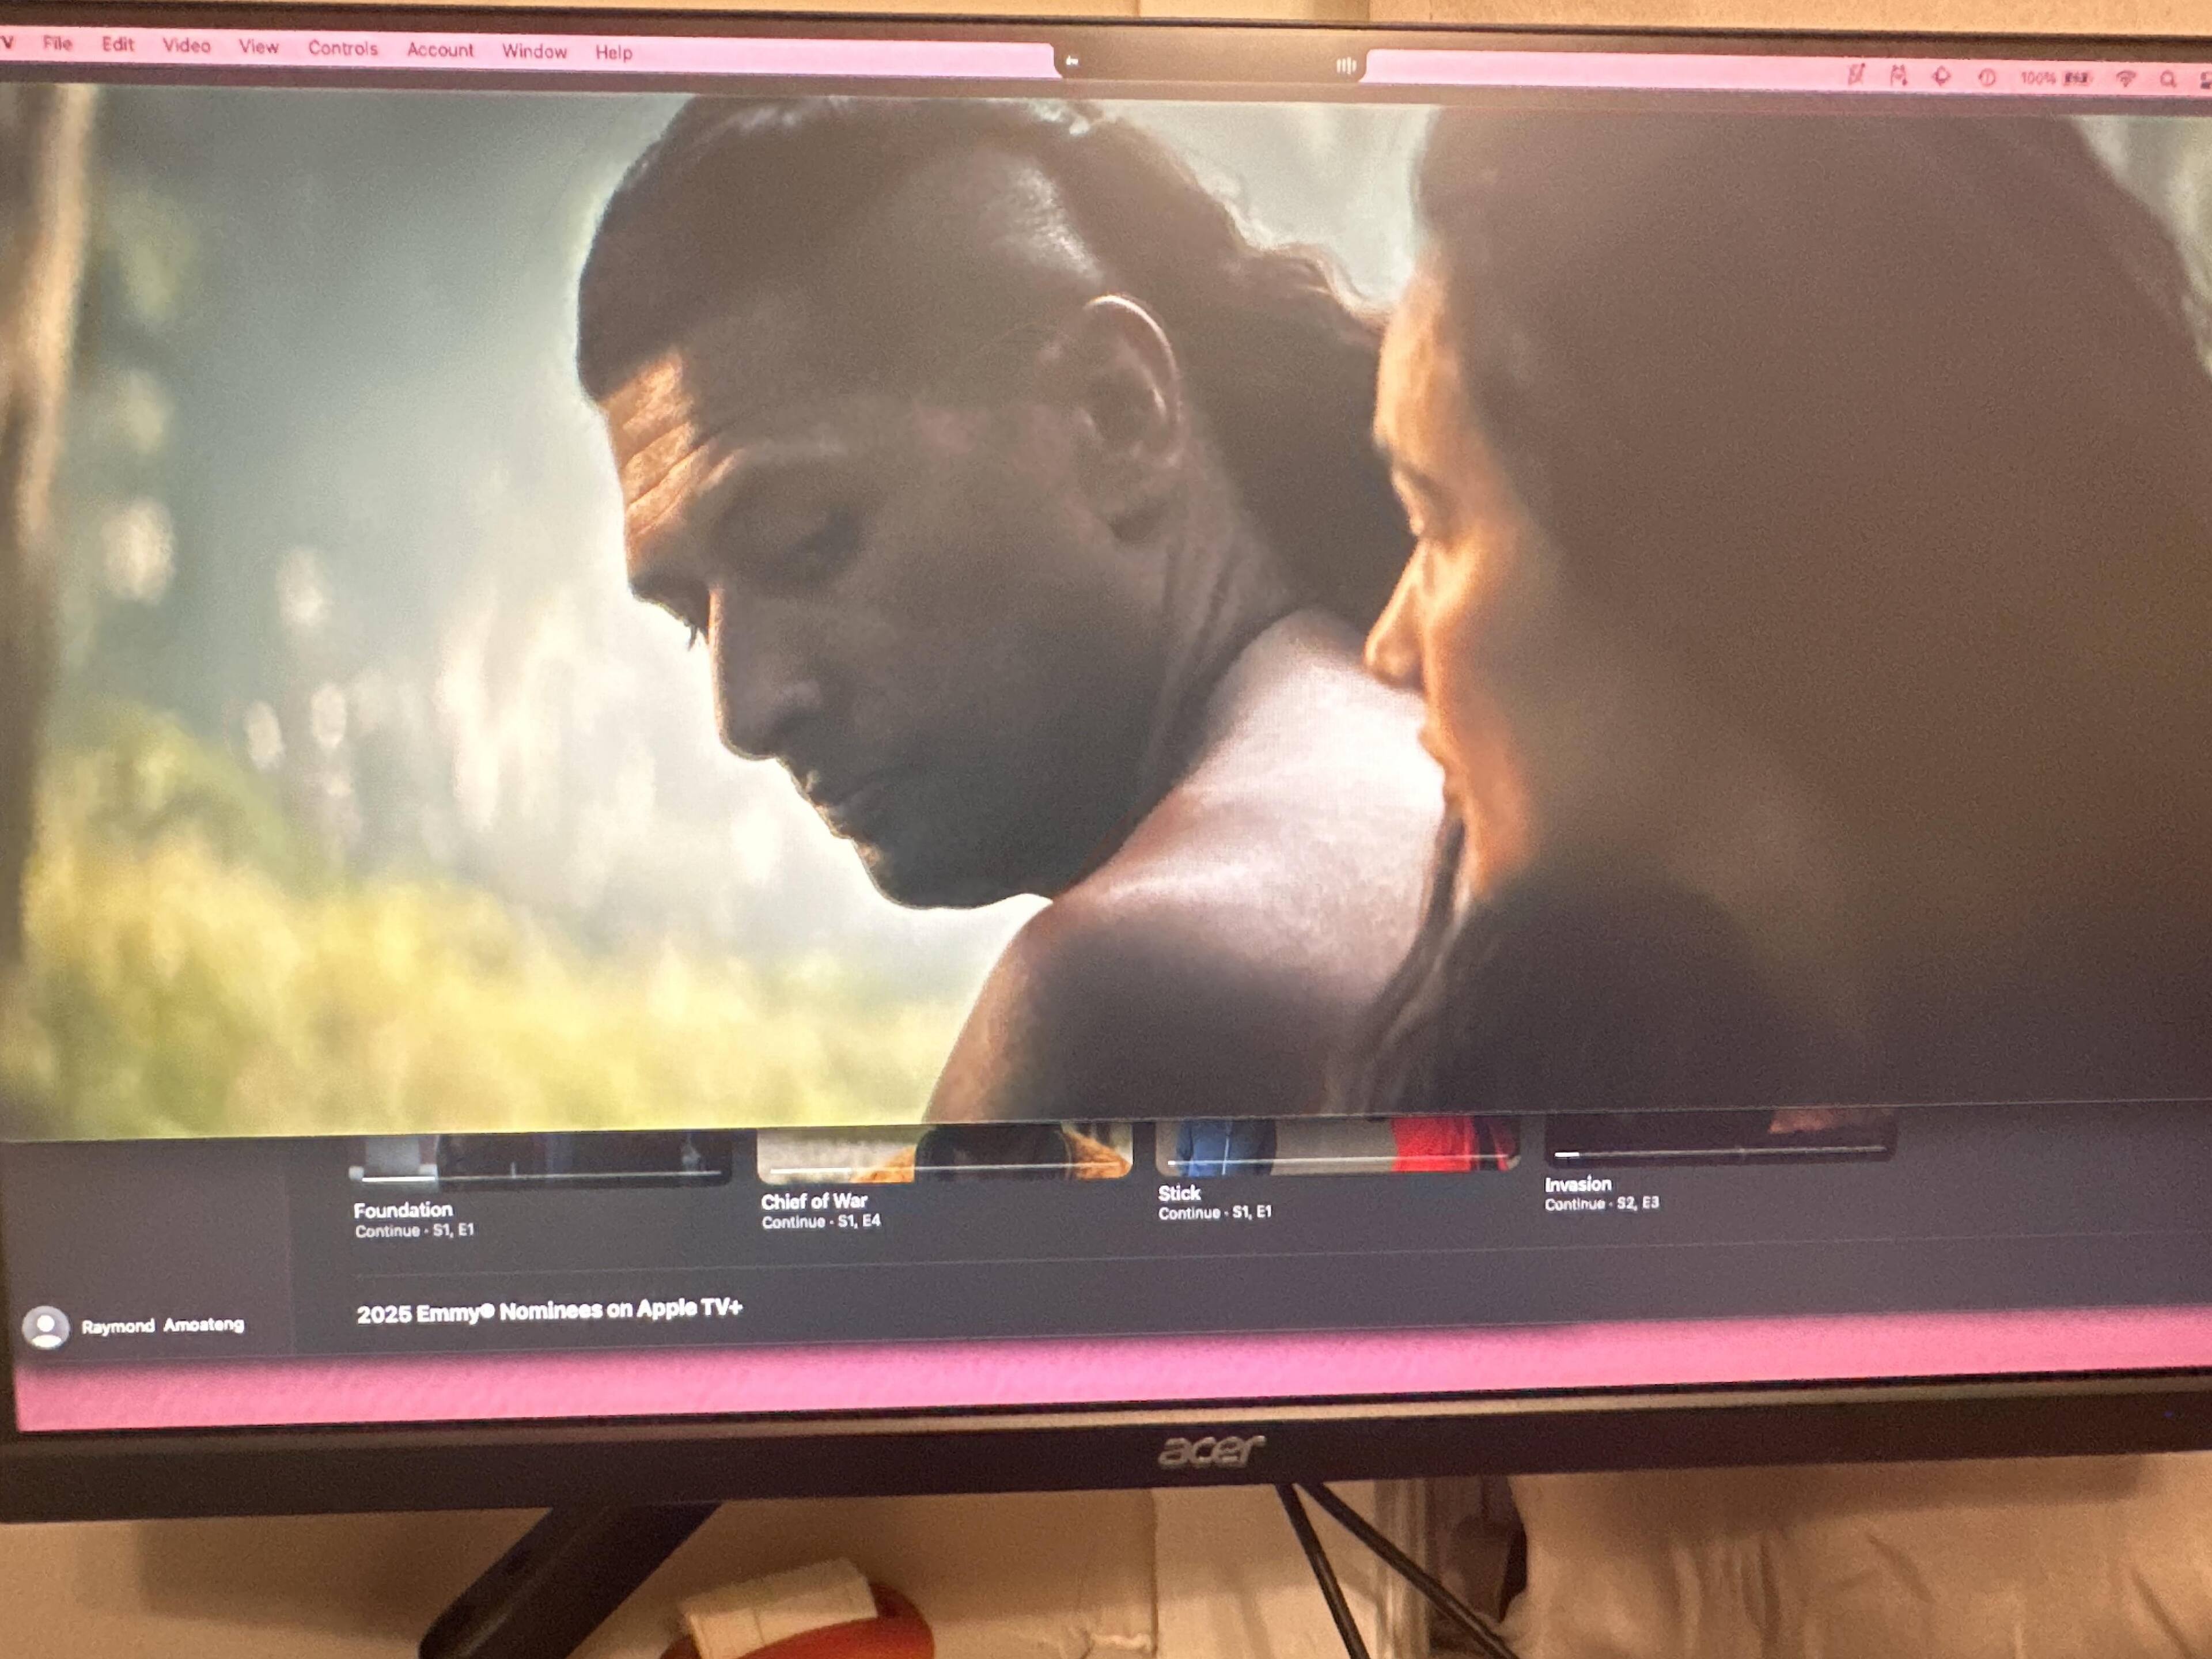Click the battery status icon
This screenshot has height=1659, width=2212.
click(2077, 78)
